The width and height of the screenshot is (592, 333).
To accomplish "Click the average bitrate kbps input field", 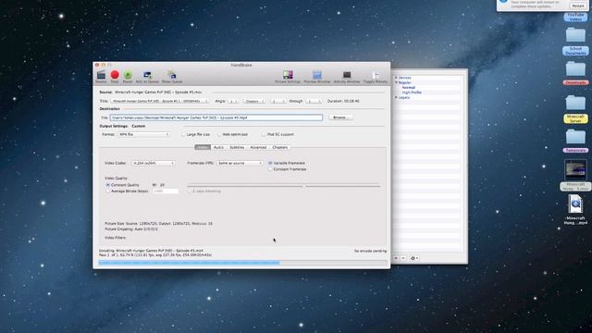I will tap(166, 191).
